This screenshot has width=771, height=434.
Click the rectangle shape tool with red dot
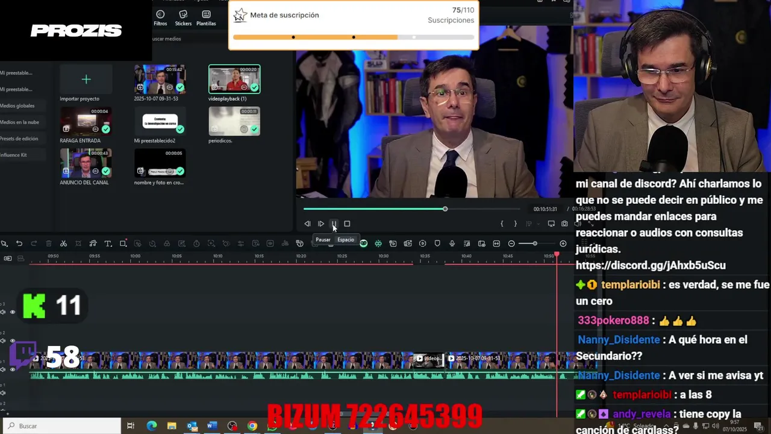click(x=123, y=244)
